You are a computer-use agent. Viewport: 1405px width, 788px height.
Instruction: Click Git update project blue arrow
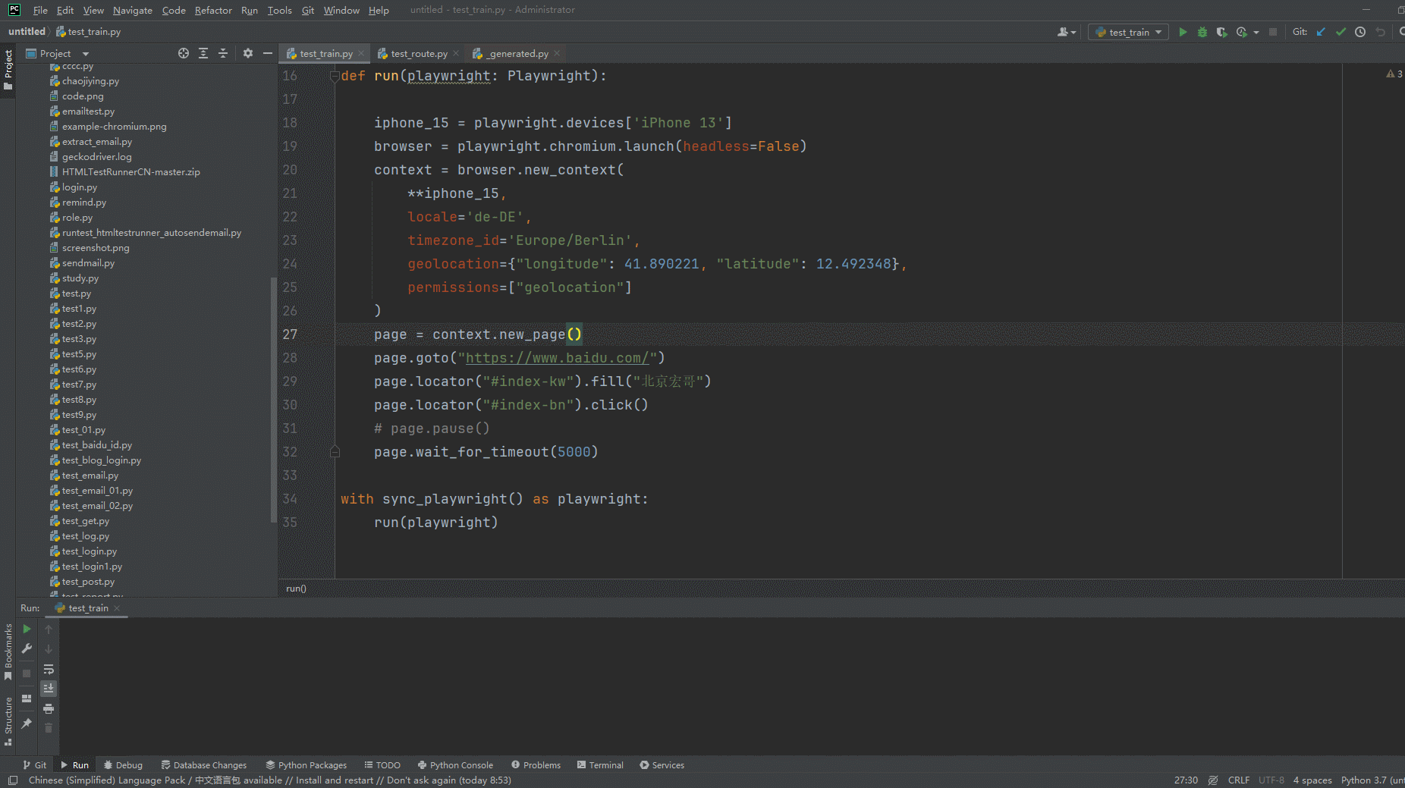(1321, 32)
